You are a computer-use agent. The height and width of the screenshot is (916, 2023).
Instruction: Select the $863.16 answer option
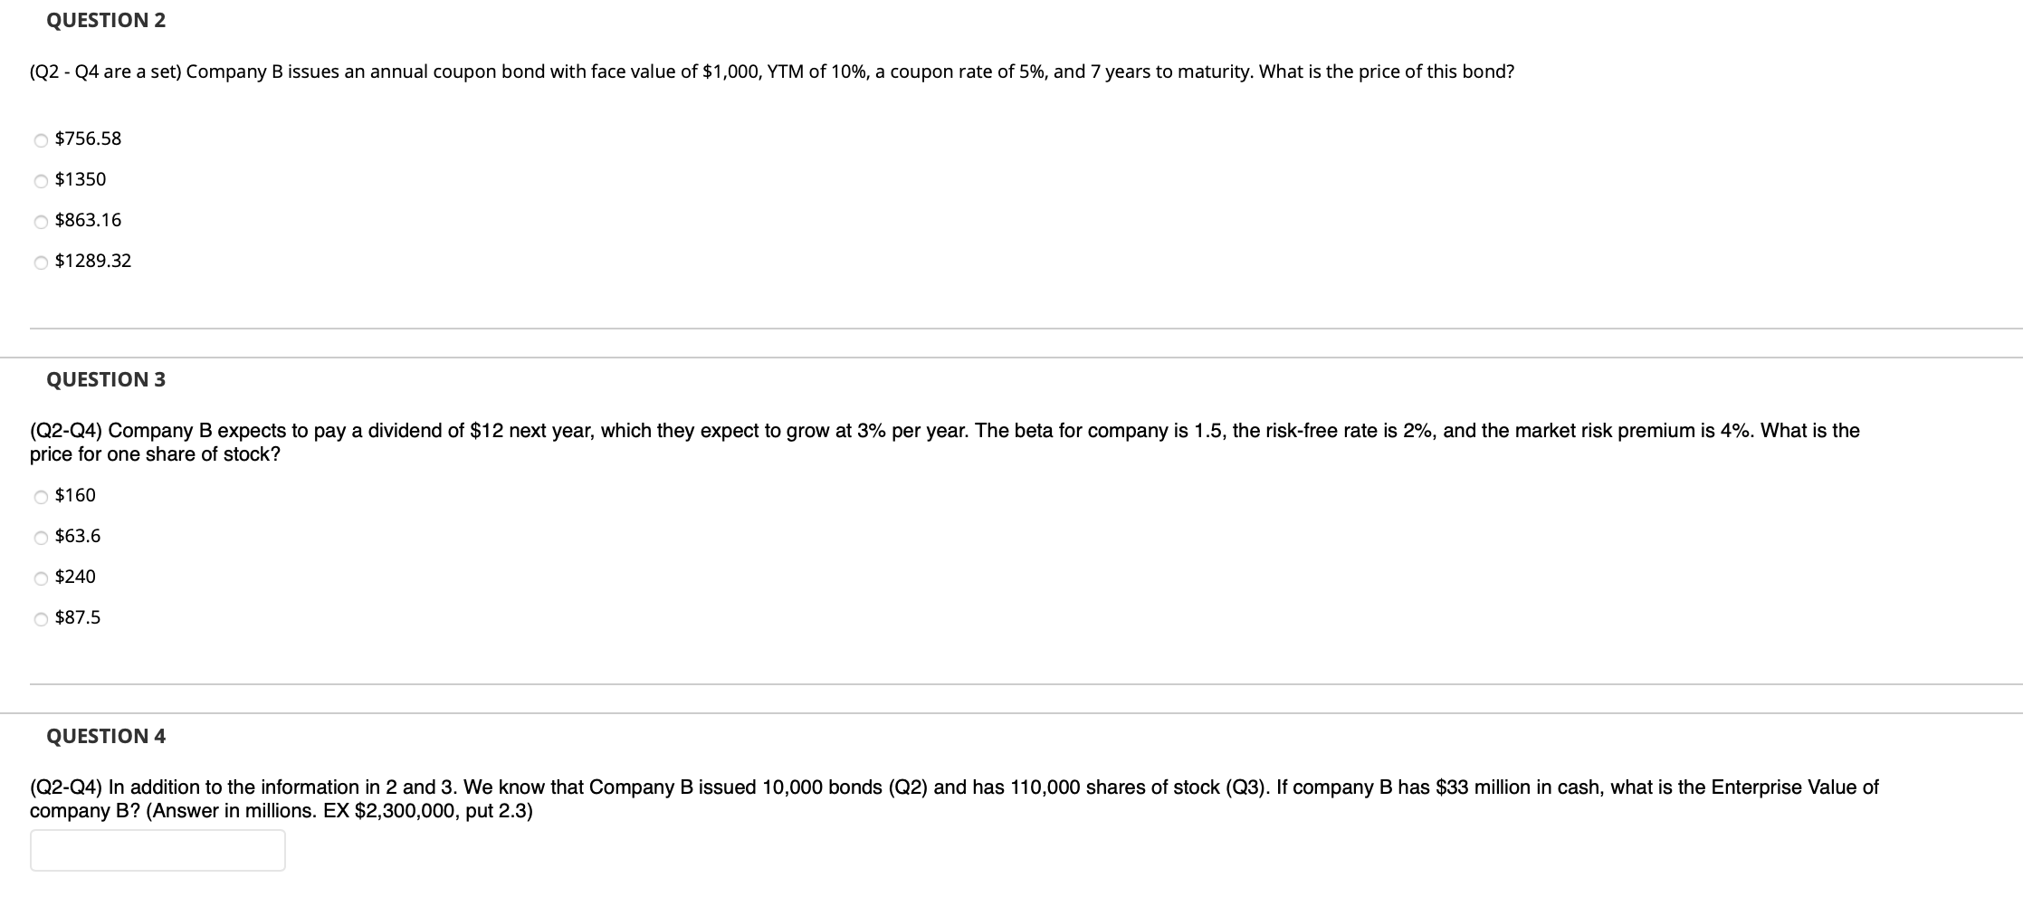coord(88,219)
